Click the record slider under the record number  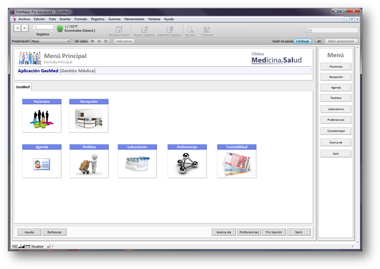click(x=43, y=31)
